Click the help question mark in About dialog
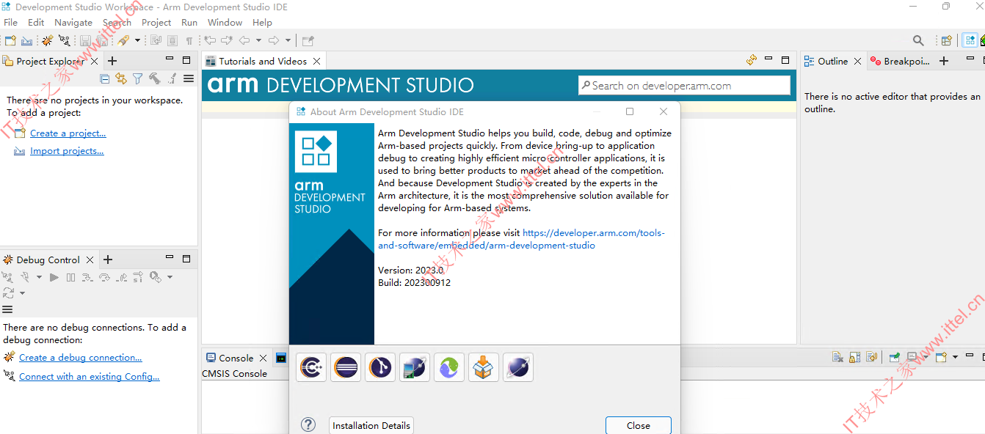The width and height of the screenshot is (985, 434). pos(308,425)
